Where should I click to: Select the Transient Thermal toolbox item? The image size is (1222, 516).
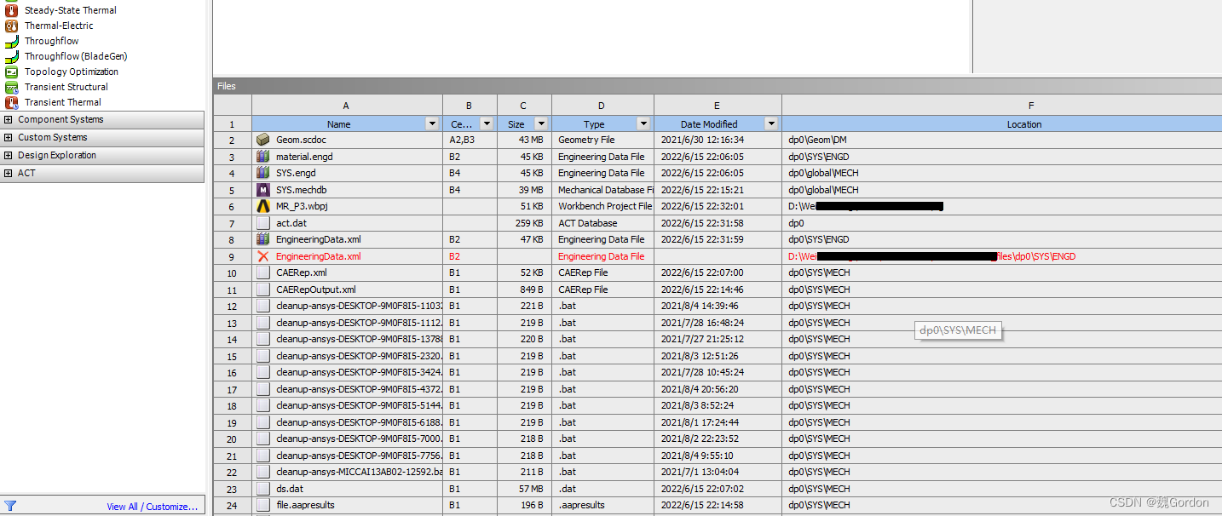[x=62, y=102]
